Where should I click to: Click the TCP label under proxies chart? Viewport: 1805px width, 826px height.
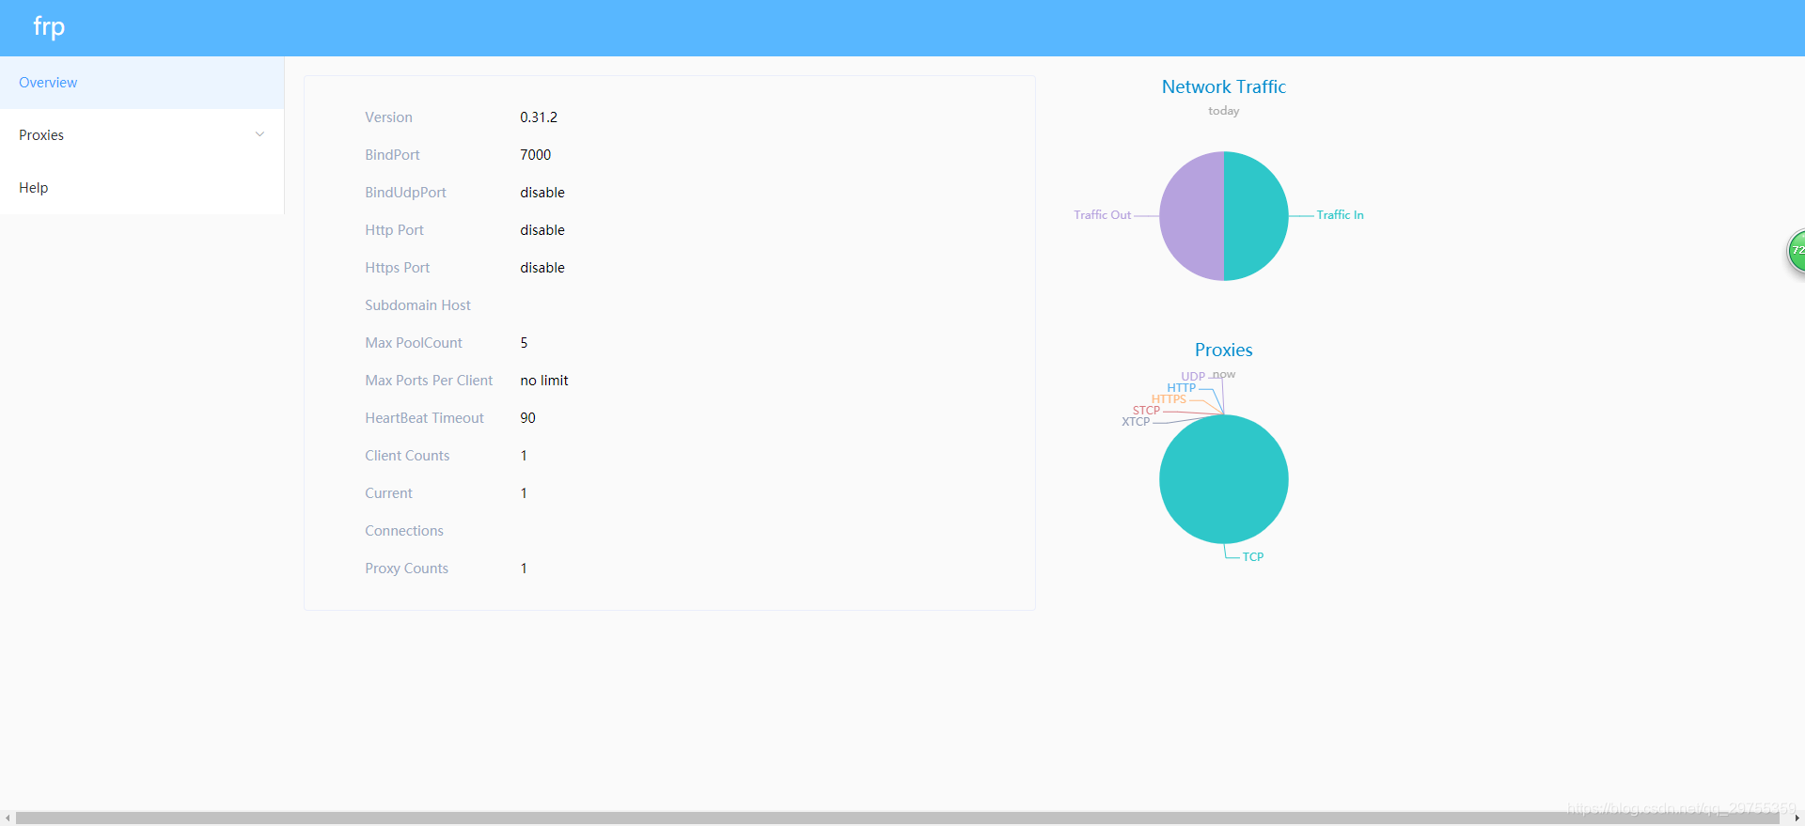(1253, 557)
